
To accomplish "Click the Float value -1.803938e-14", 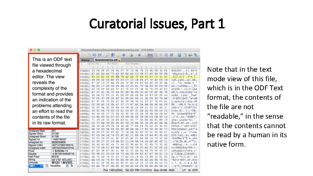I will click(x=64, y=151).
